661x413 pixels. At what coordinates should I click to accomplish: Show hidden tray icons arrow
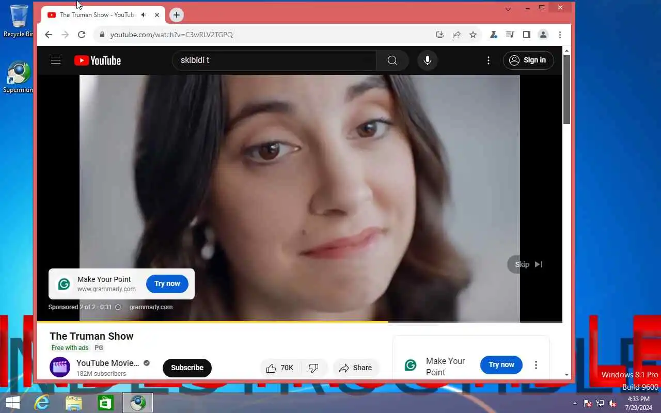coord(575,403)
